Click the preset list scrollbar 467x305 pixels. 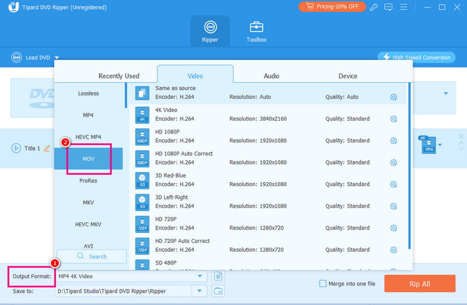[x=410, y=166]
